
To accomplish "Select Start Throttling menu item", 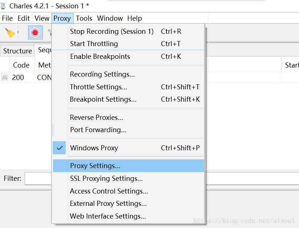I will tap(128, 44).
